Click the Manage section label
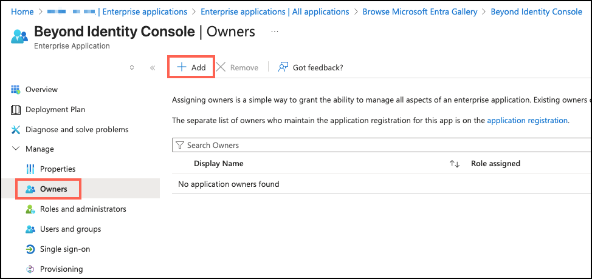This screenshot has height=279, width=592. [40, 149]
